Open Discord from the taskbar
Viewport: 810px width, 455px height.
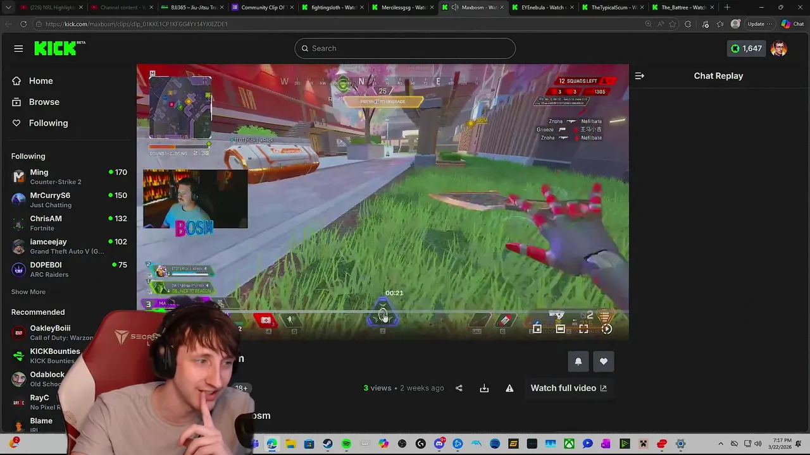pos(439,444)
